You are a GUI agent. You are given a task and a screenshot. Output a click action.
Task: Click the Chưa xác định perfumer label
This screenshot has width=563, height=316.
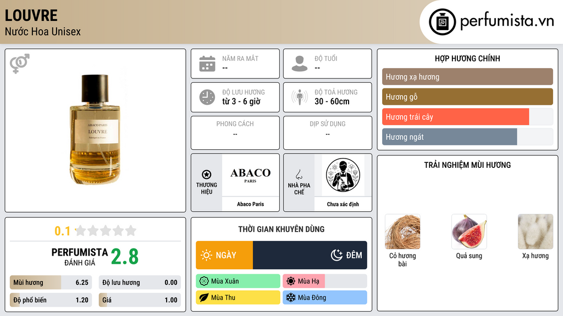coord(343,204)
